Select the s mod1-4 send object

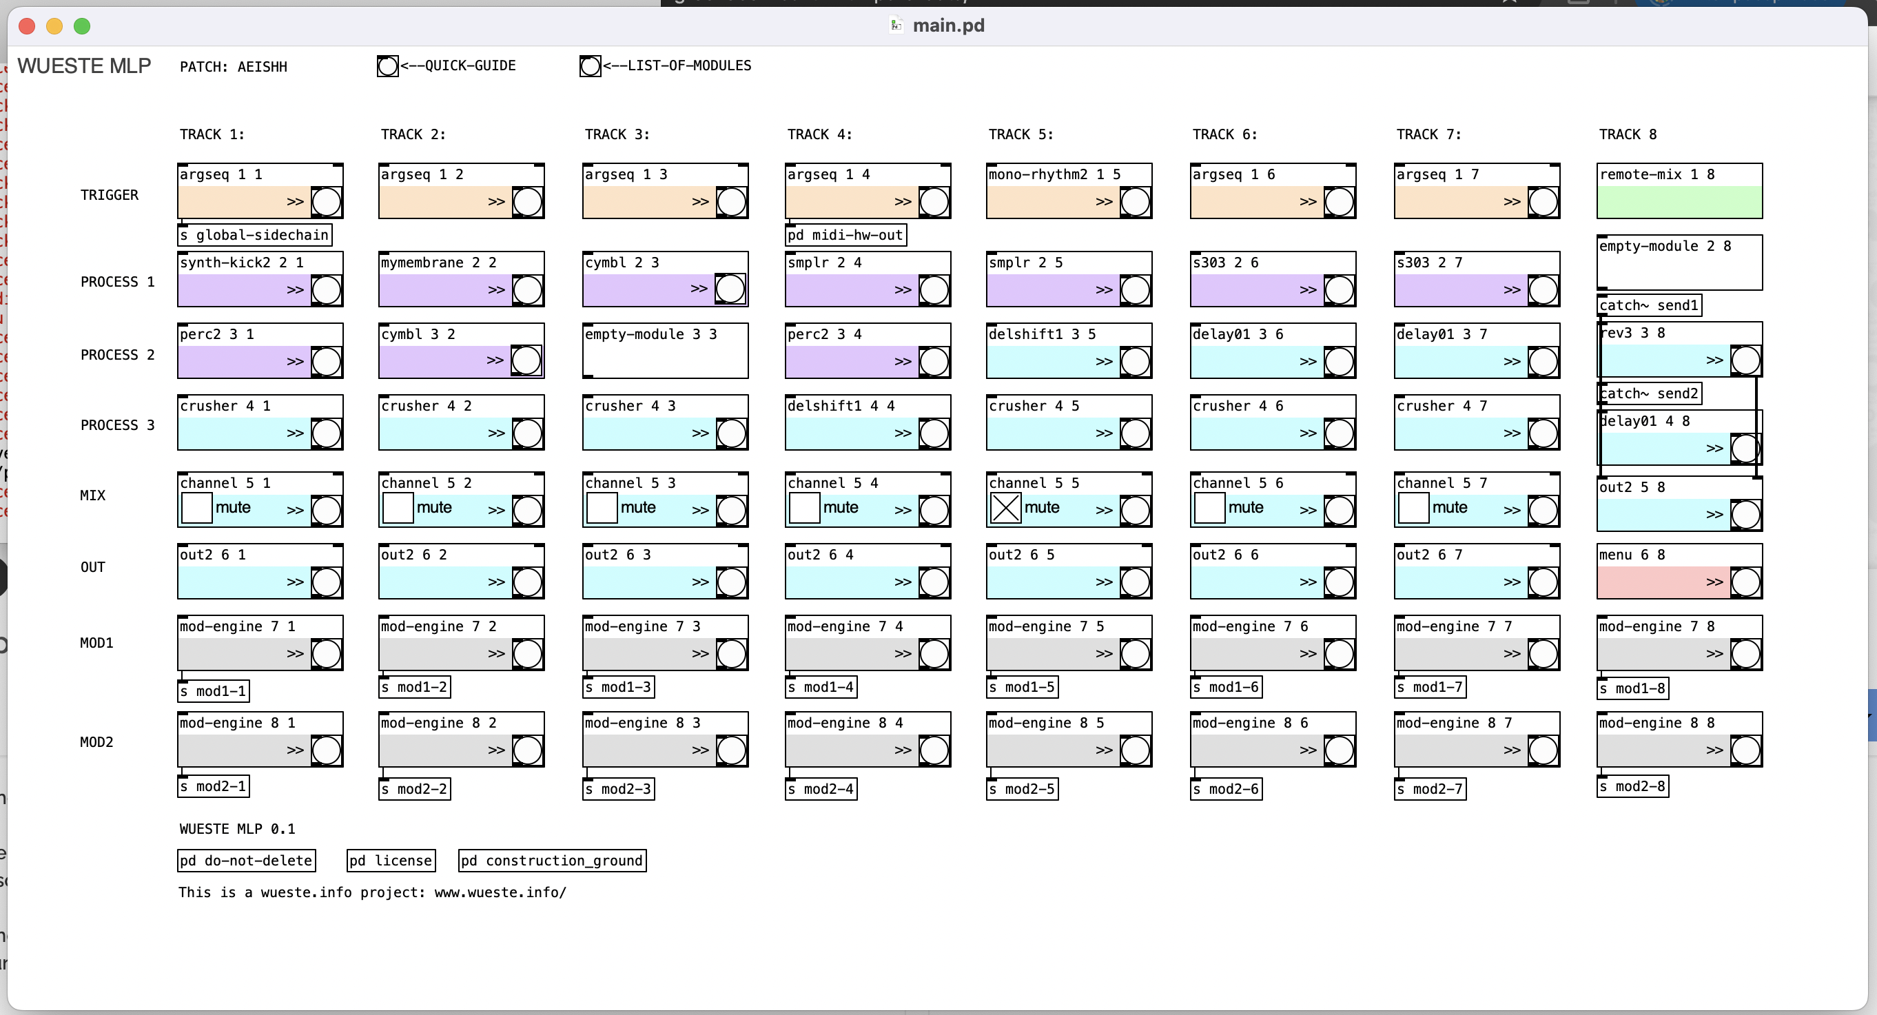click(821, 687)
